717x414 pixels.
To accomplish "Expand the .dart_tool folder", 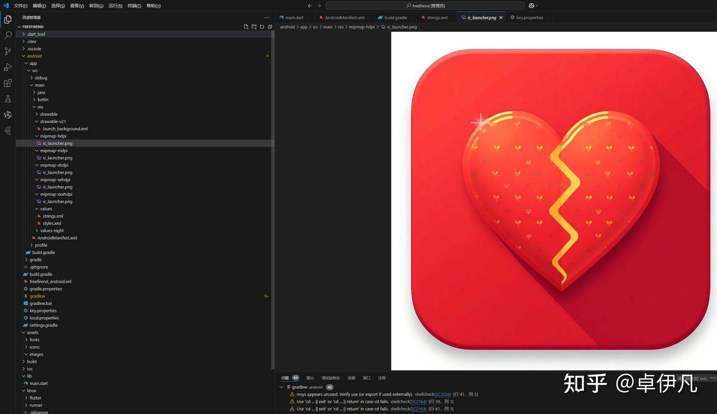I will [36, 34].
